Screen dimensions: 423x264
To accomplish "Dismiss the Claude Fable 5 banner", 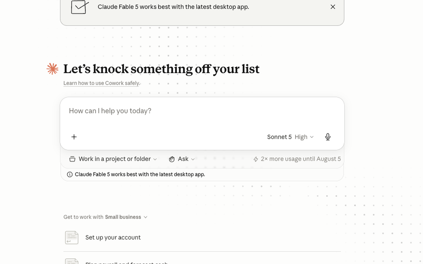I will pyautogui.click(x=333, y=7).
